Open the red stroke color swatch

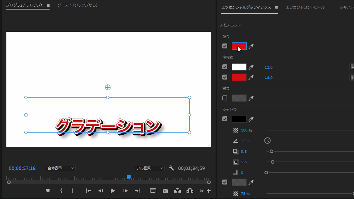[239, 77]
